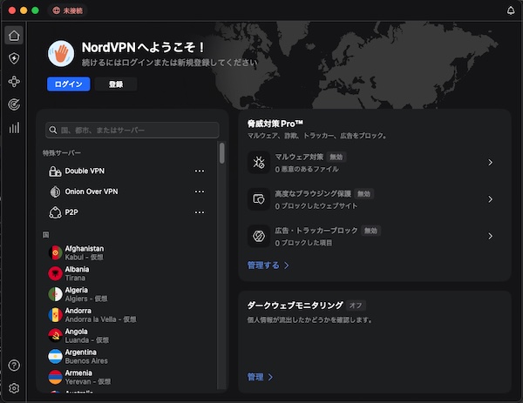Screen dimensions: 523x403
Task: Click the 無効 badge next to マルウェア対策
Action: (336, 157)
